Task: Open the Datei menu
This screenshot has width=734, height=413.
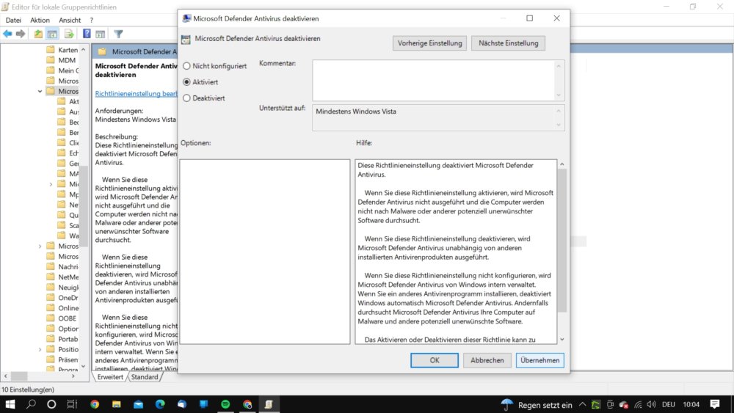Action: pos(13,20)
